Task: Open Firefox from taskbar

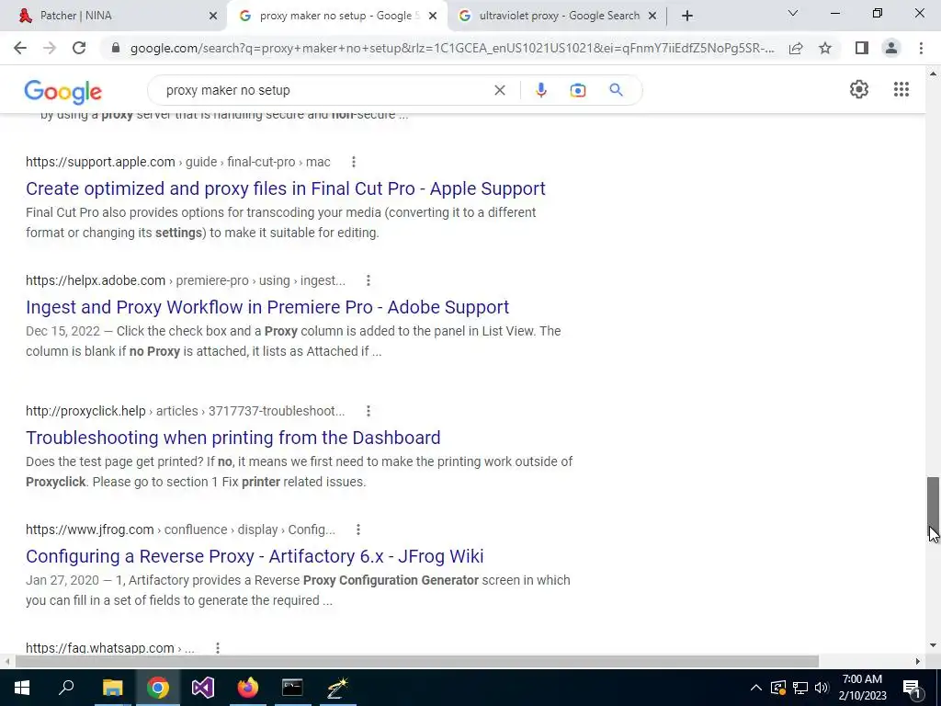Action: tap(247, 688)
